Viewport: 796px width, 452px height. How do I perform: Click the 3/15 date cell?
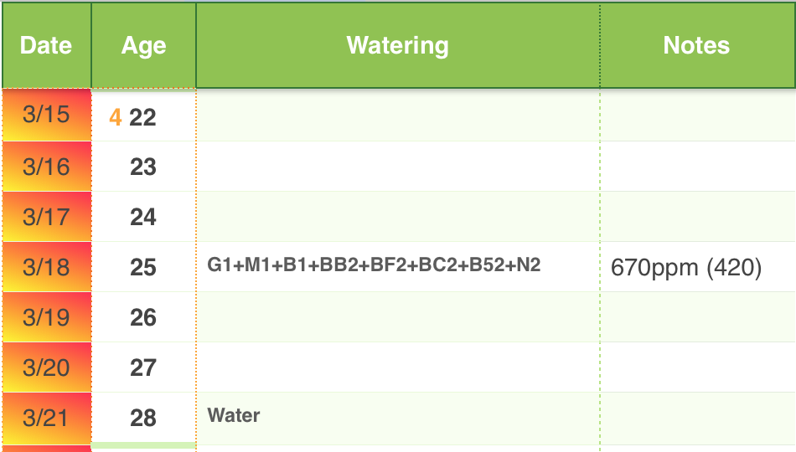(47, 115)
